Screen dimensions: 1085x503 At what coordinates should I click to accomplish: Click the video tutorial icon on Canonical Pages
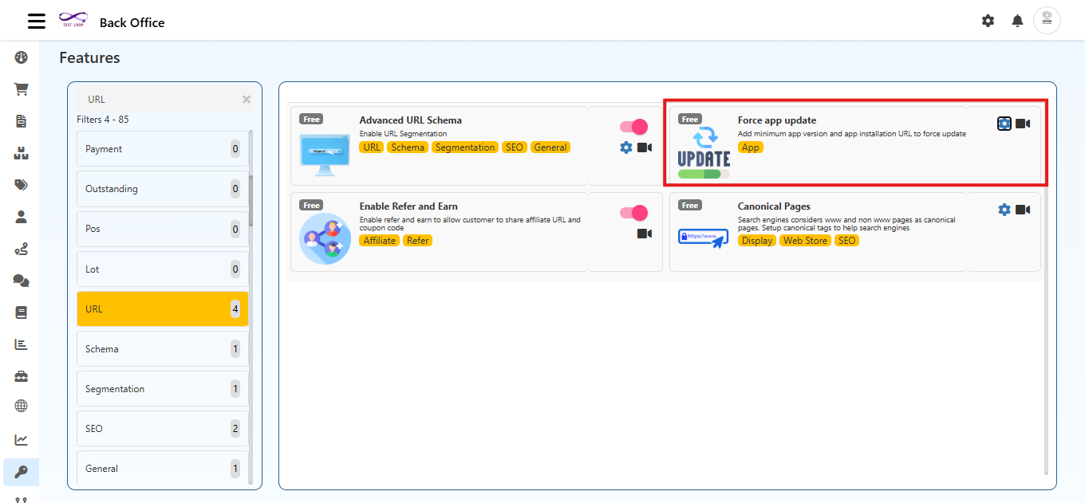point(1023,210)
